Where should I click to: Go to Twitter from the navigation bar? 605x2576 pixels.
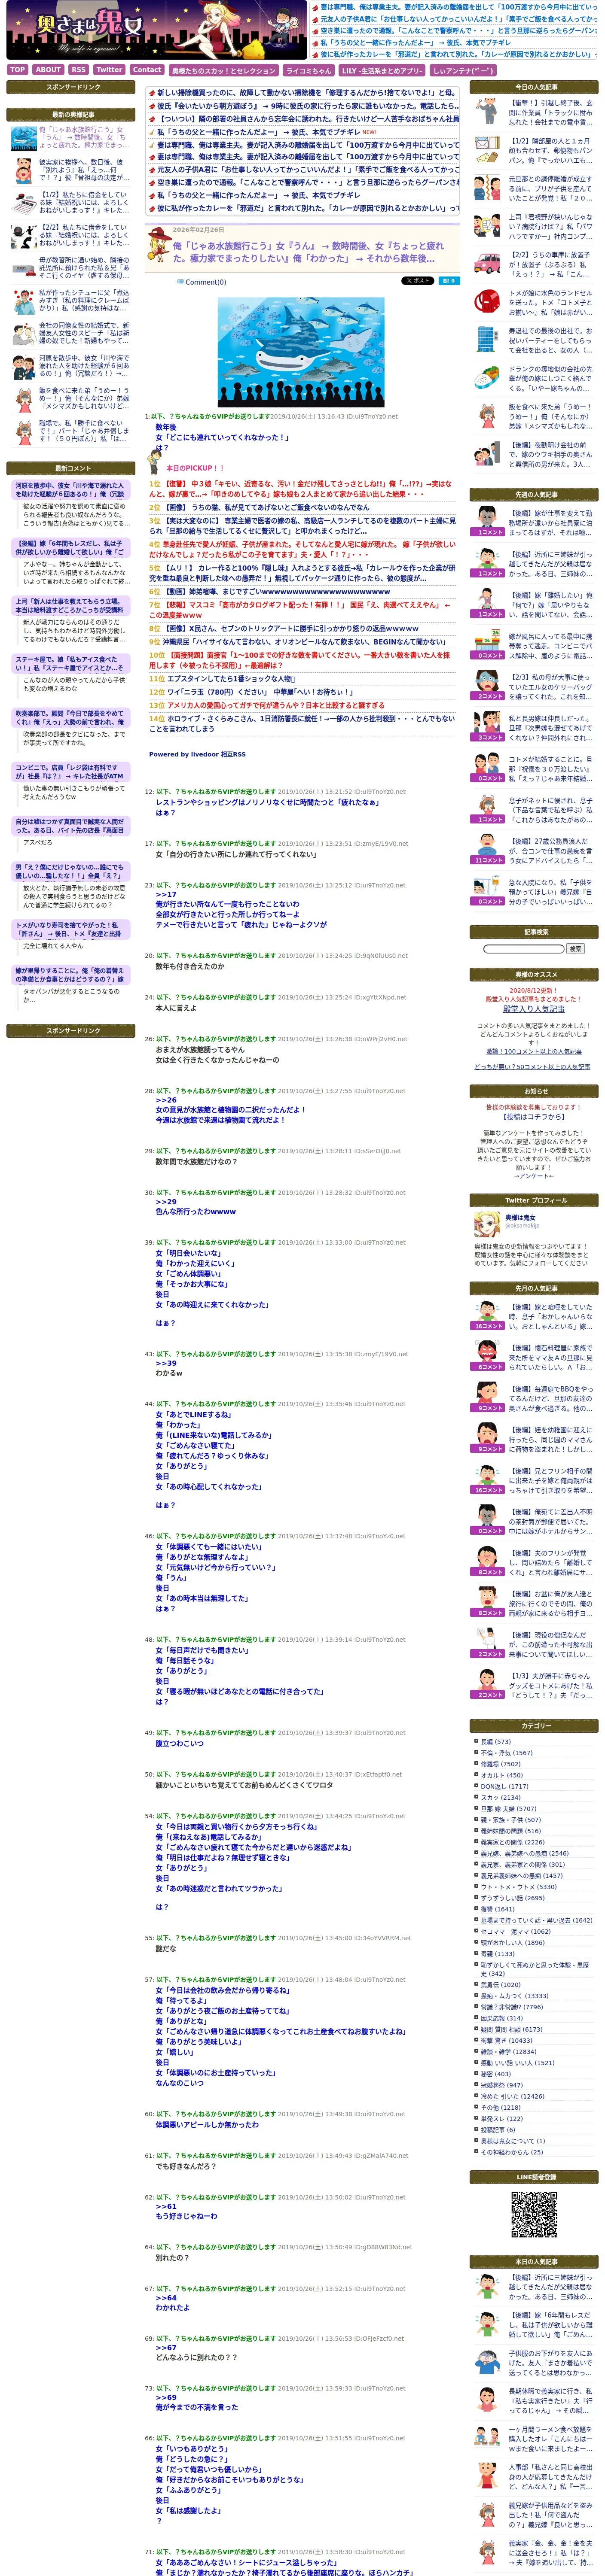[x=109, y=70]
